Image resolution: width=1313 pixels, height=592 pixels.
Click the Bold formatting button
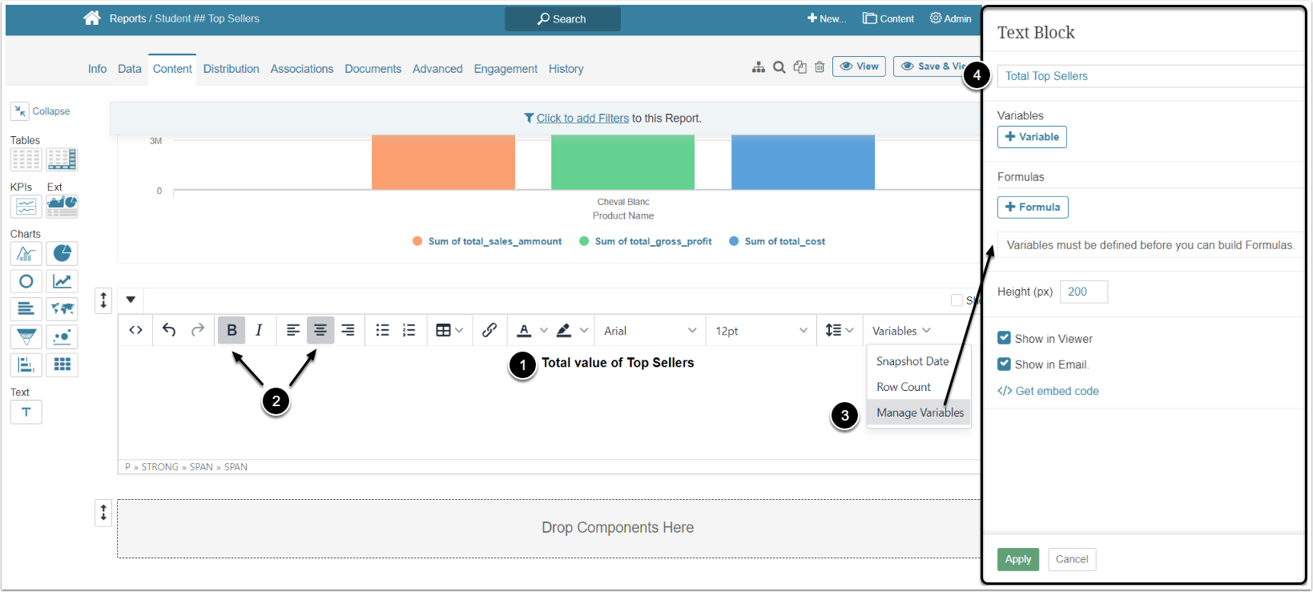[232, 330]
